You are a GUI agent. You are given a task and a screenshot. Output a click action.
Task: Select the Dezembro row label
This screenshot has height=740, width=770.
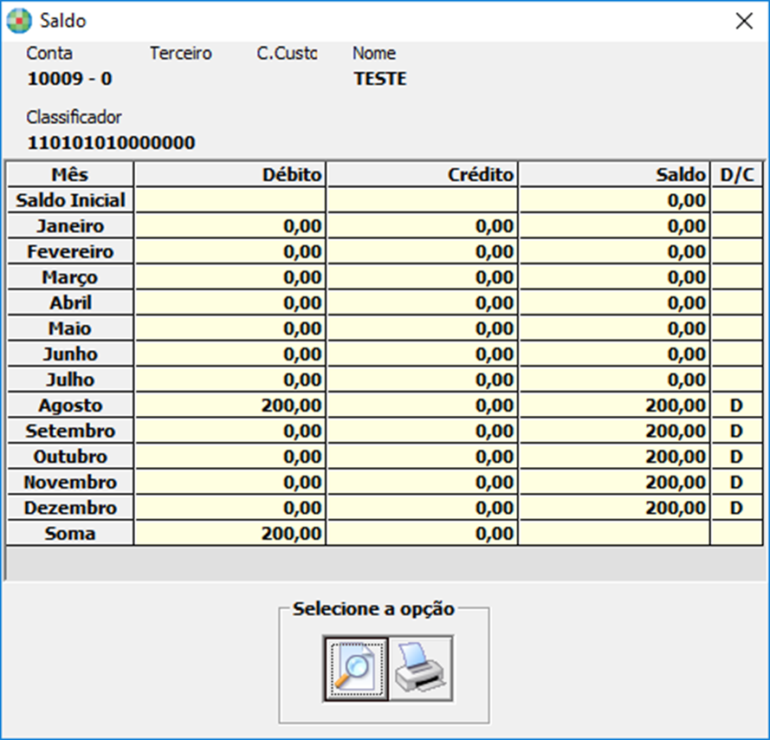[x=70, y=507]
